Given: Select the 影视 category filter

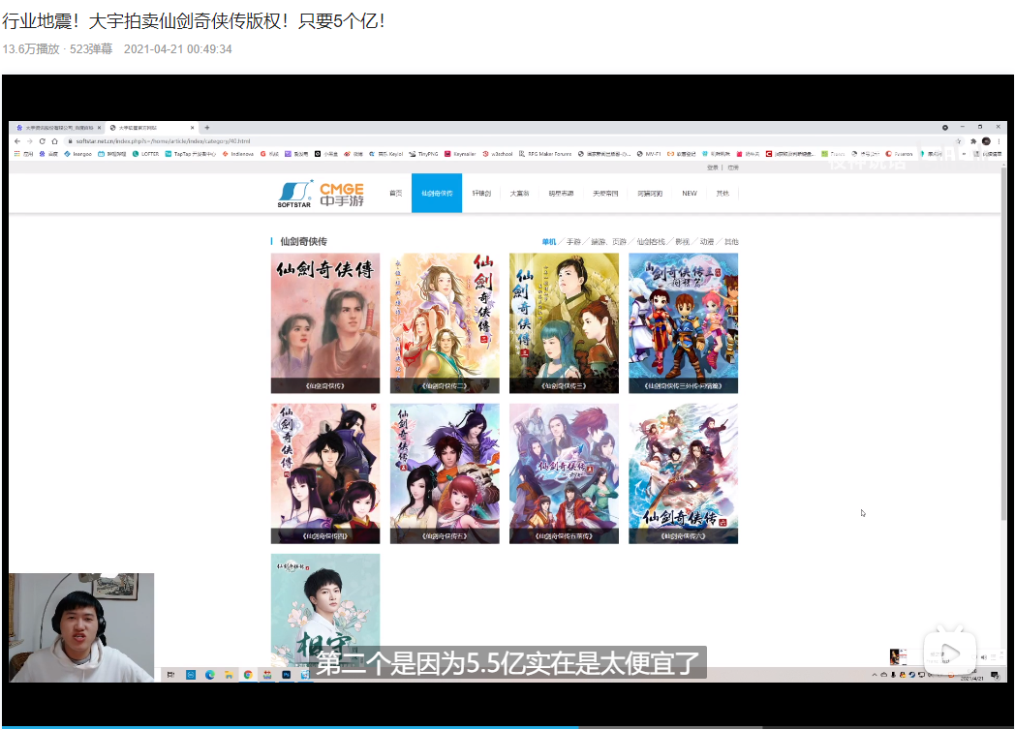Looking at the screenshot, I should [682, 241].
